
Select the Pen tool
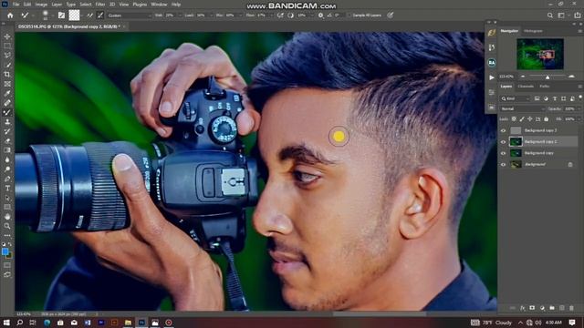tap(7, 179)
